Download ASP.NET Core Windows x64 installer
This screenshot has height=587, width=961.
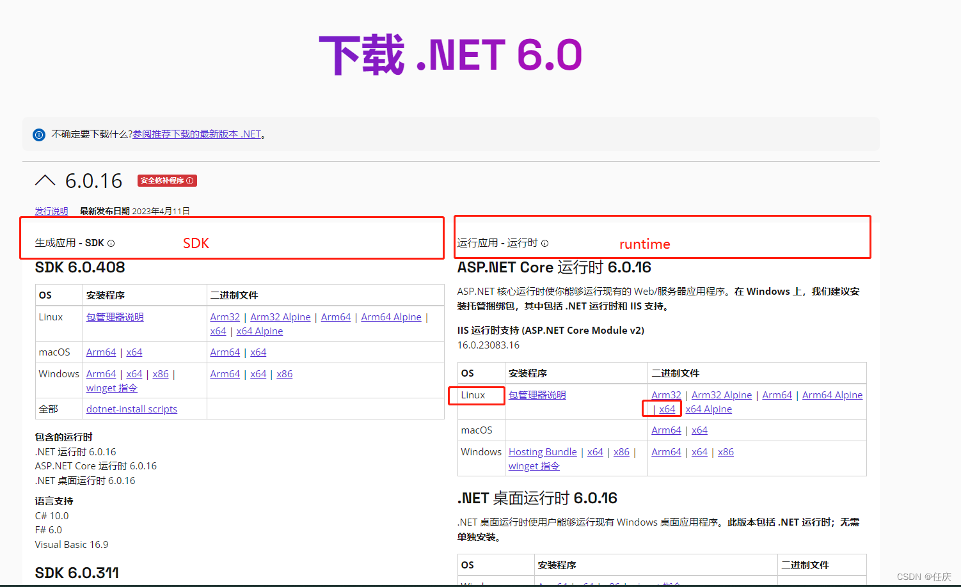tap(595, 452)
